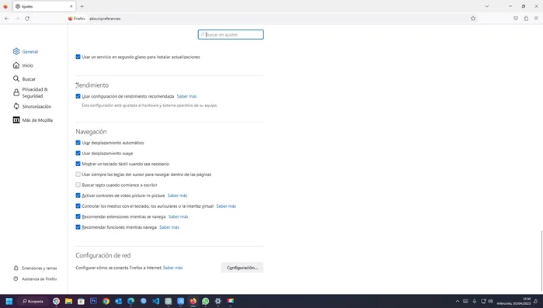
Task: Toggle Recomendar extensiones mientras se navega
Action: (x=78, y=216)
